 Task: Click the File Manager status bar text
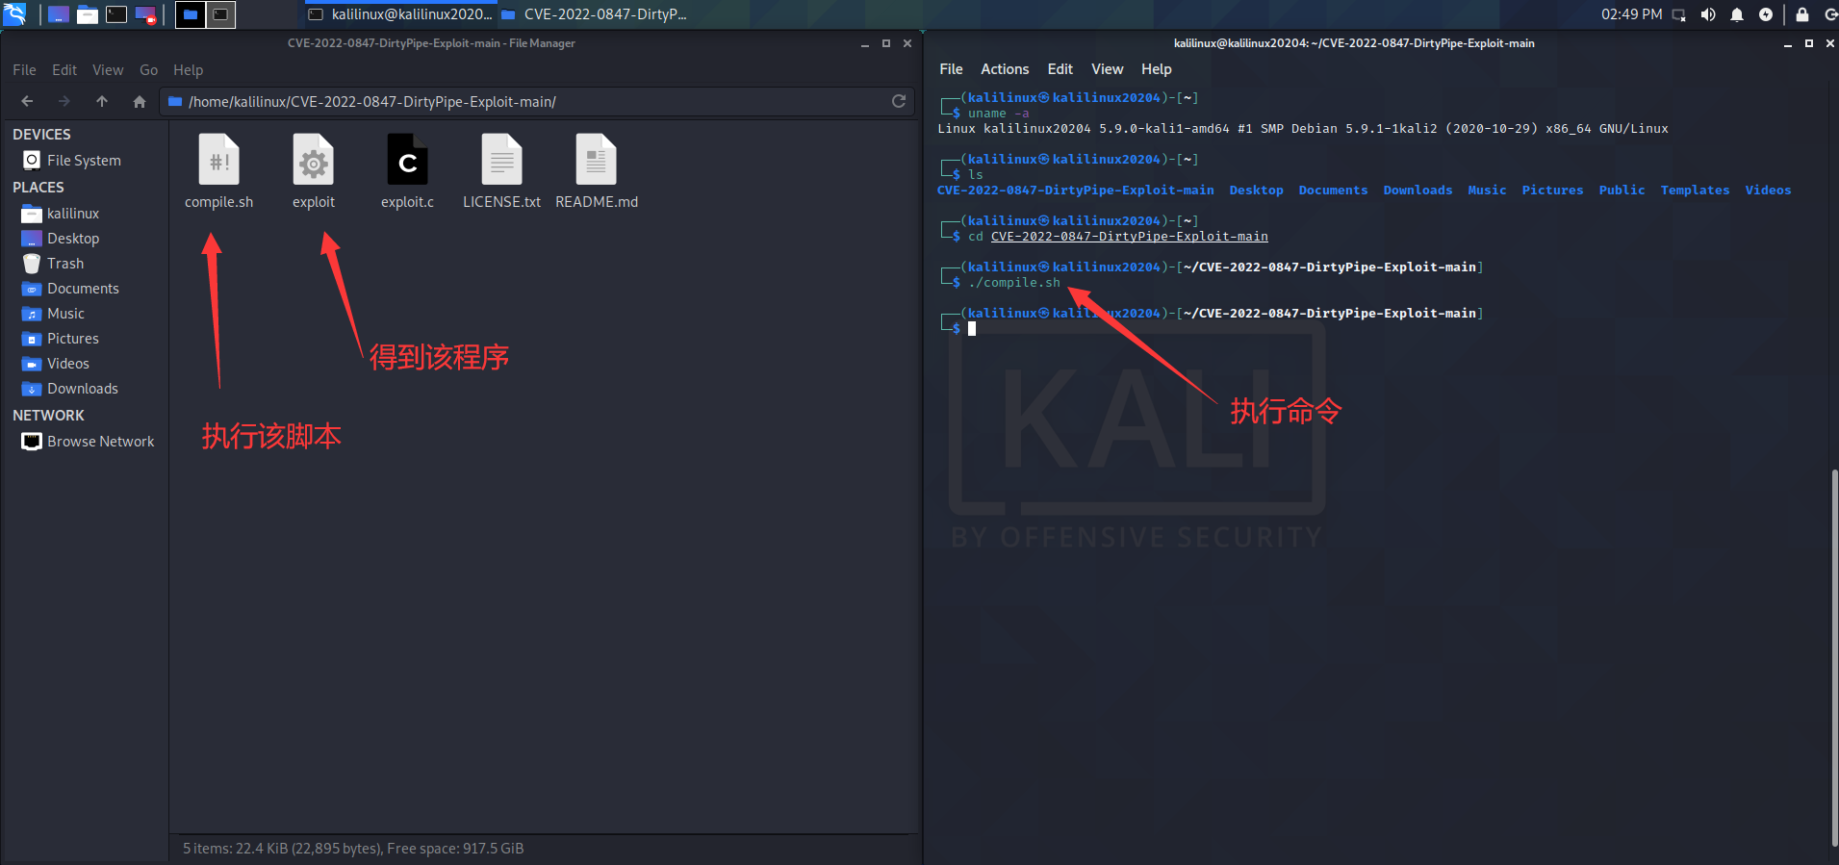click(353, 849)
